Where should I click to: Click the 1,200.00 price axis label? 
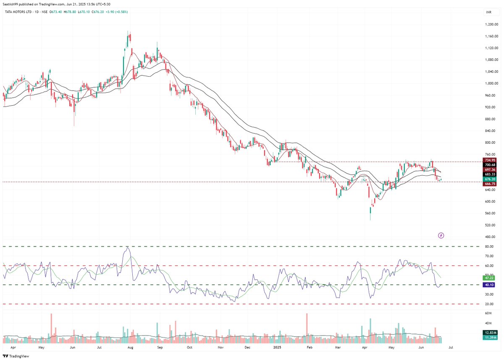tap(491, 24)
